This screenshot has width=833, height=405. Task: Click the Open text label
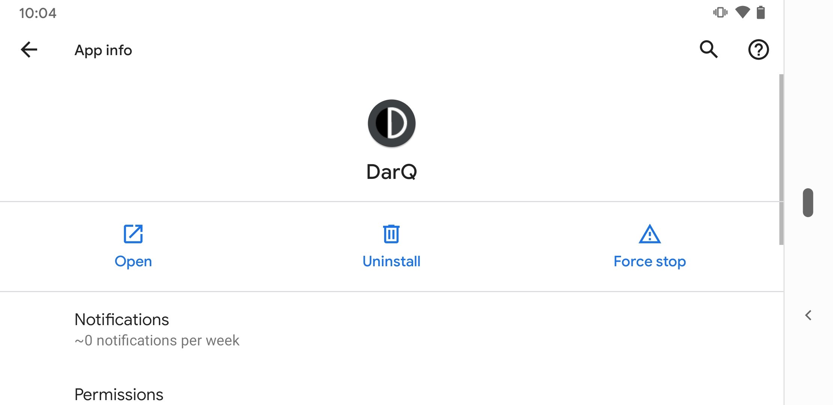(133, 261)
